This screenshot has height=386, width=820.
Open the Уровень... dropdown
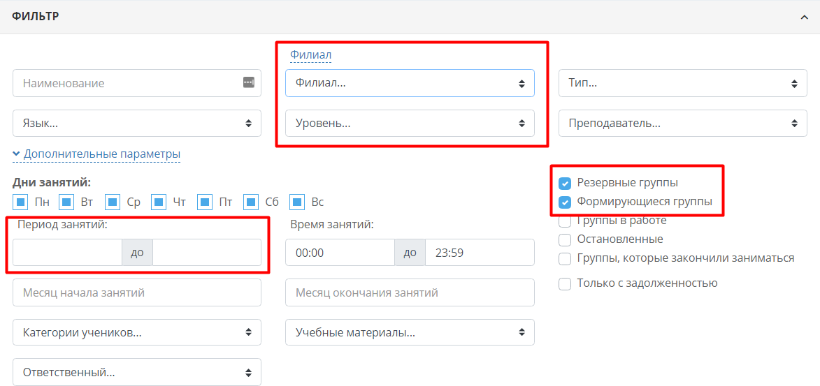click(x=410, y=124)
